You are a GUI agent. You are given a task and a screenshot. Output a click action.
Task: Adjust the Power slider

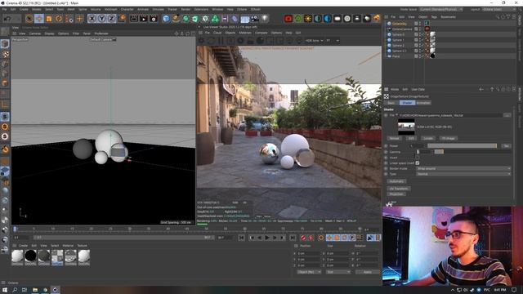tap(462, 146)
